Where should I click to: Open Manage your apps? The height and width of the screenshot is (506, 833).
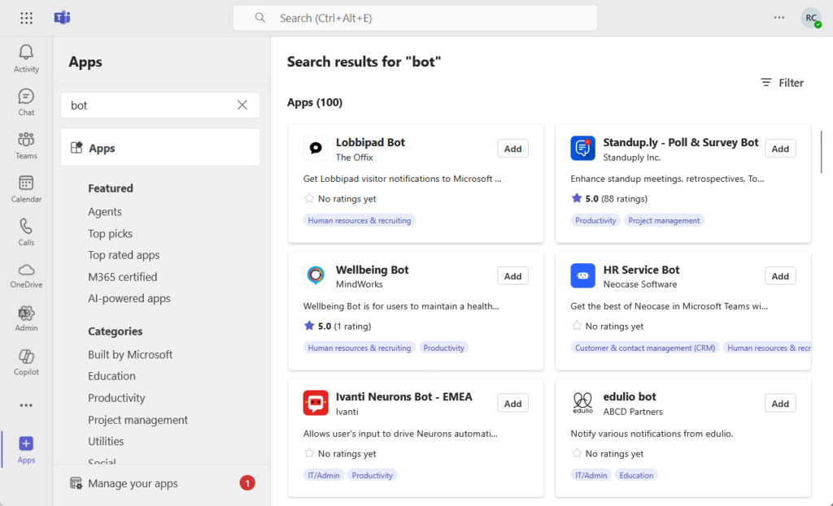tap(133, 483)
